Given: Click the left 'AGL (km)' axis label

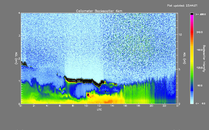Looking at the screenshot, I should [16, 58].
